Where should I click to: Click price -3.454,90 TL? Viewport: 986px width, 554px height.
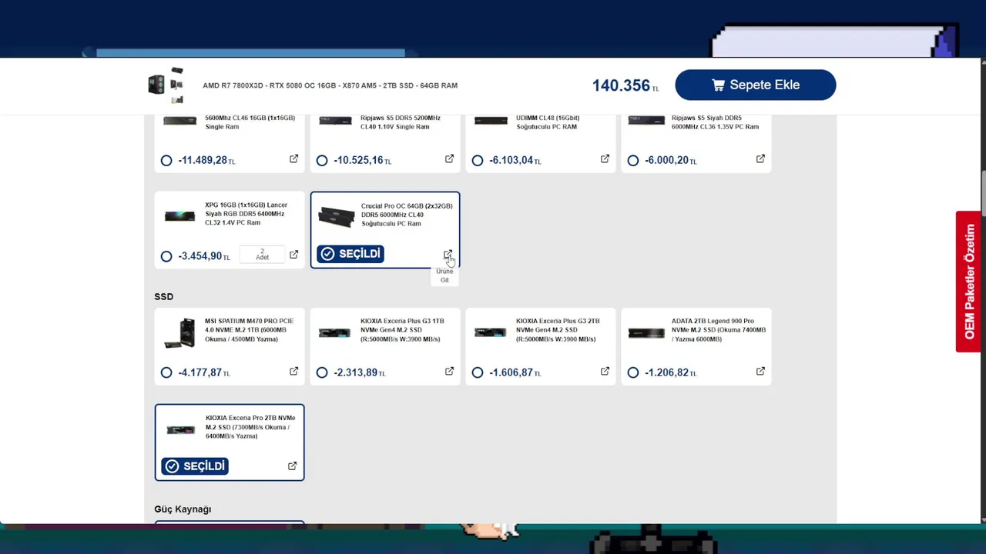tap(204, 256)
